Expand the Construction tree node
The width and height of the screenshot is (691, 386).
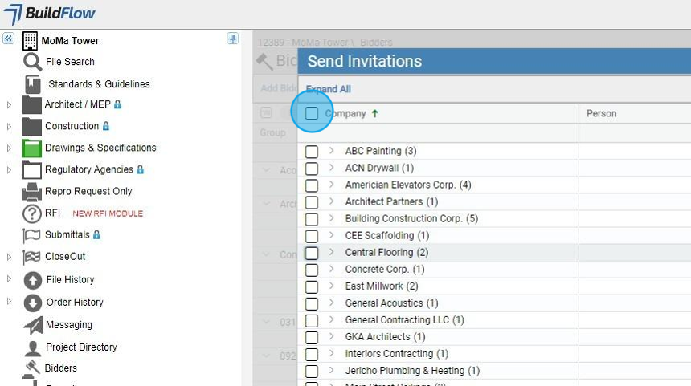(9, 126)
